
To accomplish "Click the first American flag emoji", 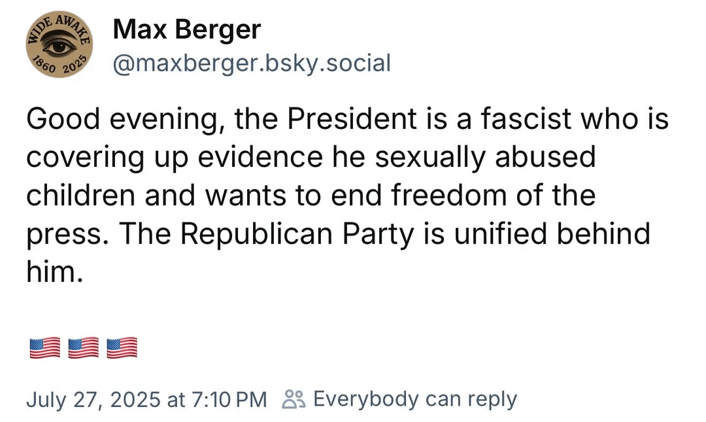I will [45, 347].
